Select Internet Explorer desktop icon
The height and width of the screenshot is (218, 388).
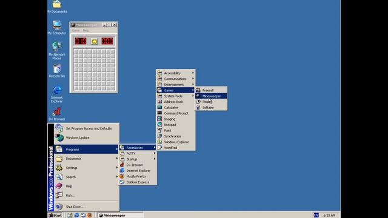click(57, 94)
